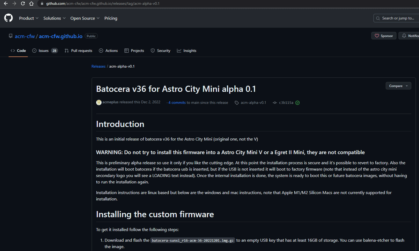Go to the Releases breadcrumb link
This screenshot has height=251, width=419.
click(98, 66)
